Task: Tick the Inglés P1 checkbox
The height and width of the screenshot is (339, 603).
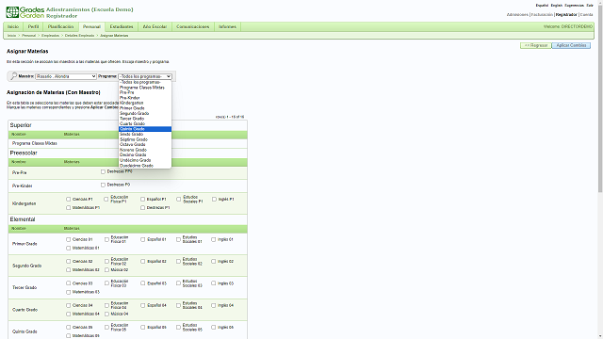Action: 214,199
